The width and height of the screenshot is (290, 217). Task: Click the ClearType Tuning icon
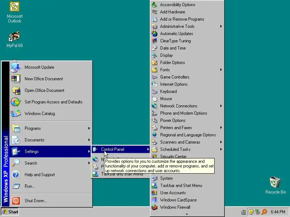154,41
